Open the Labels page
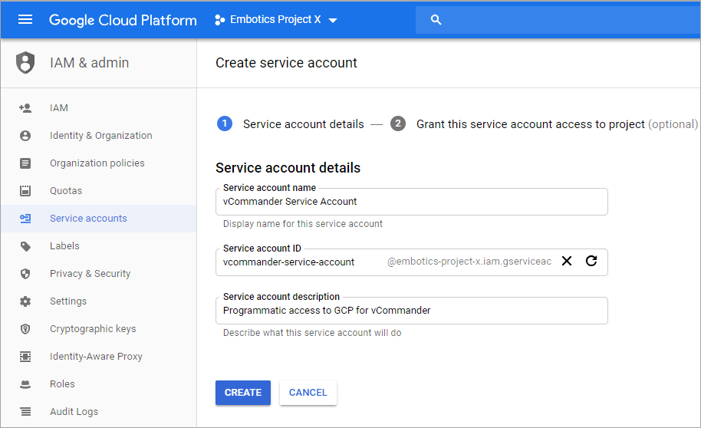The height and width of the screenshot is (428, 701). (64, 246)
